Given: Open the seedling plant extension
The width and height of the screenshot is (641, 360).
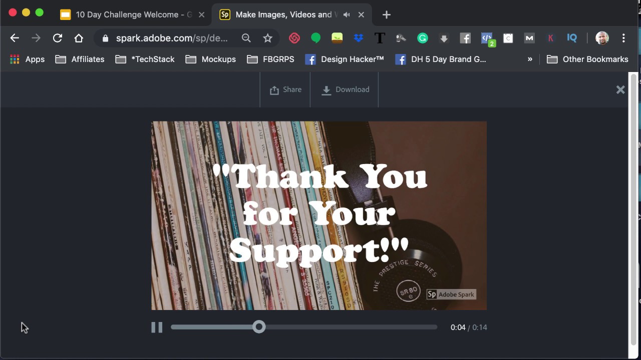Looking at the screenshot, I should click(x=337, y=38).
